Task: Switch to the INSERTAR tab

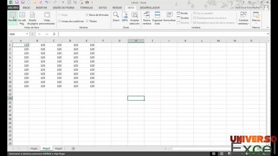Action: coord(42,8)
